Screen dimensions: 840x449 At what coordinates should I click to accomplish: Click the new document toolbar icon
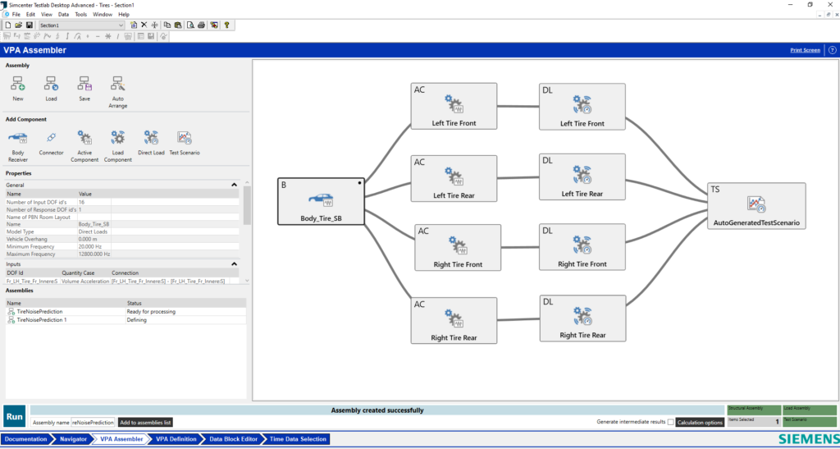[8, 25]
